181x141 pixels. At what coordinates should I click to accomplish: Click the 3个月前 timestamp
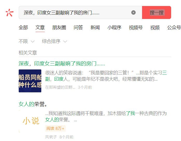pos(85,87)
